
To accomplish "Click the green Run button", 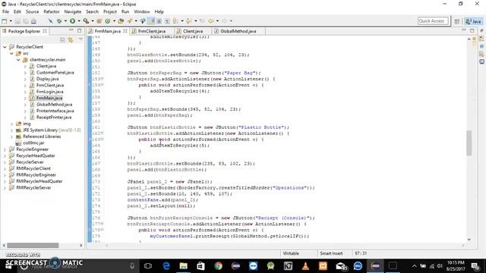I will [73, 21].
